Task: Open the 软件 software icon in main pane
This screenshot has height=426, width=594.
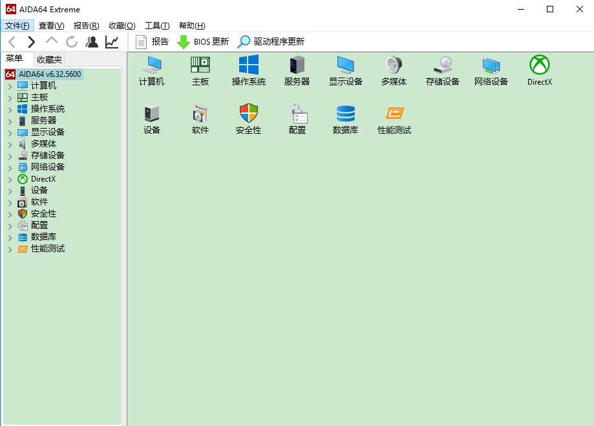Action: (x=200, y=120)
